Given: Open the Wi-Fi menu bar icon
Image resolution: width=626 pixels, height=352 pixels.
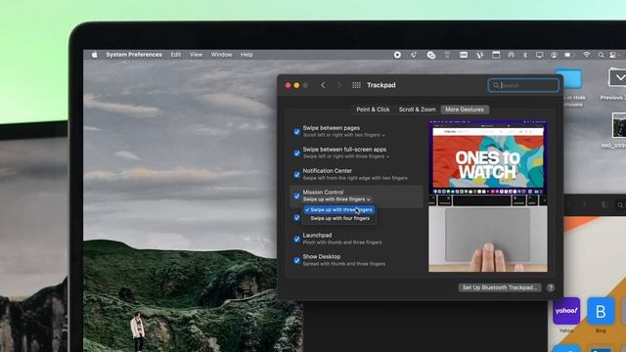Looking at the screenshot, I should (586, 55).
